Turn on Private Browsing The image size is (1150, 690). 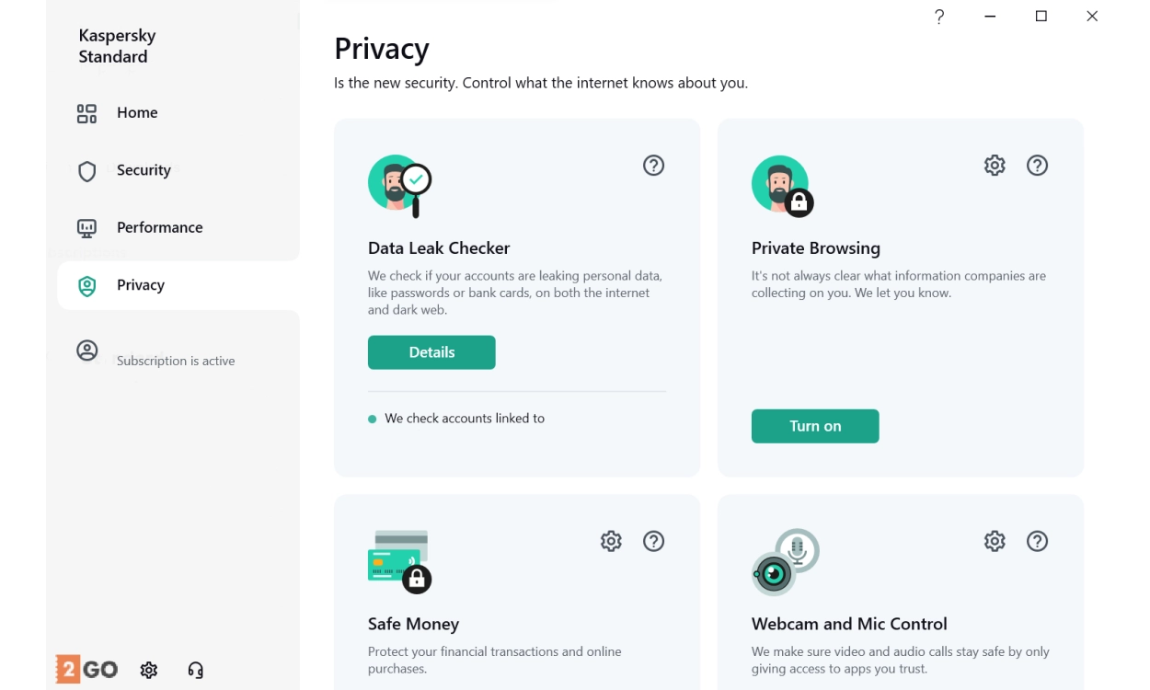tap(815, 426)
